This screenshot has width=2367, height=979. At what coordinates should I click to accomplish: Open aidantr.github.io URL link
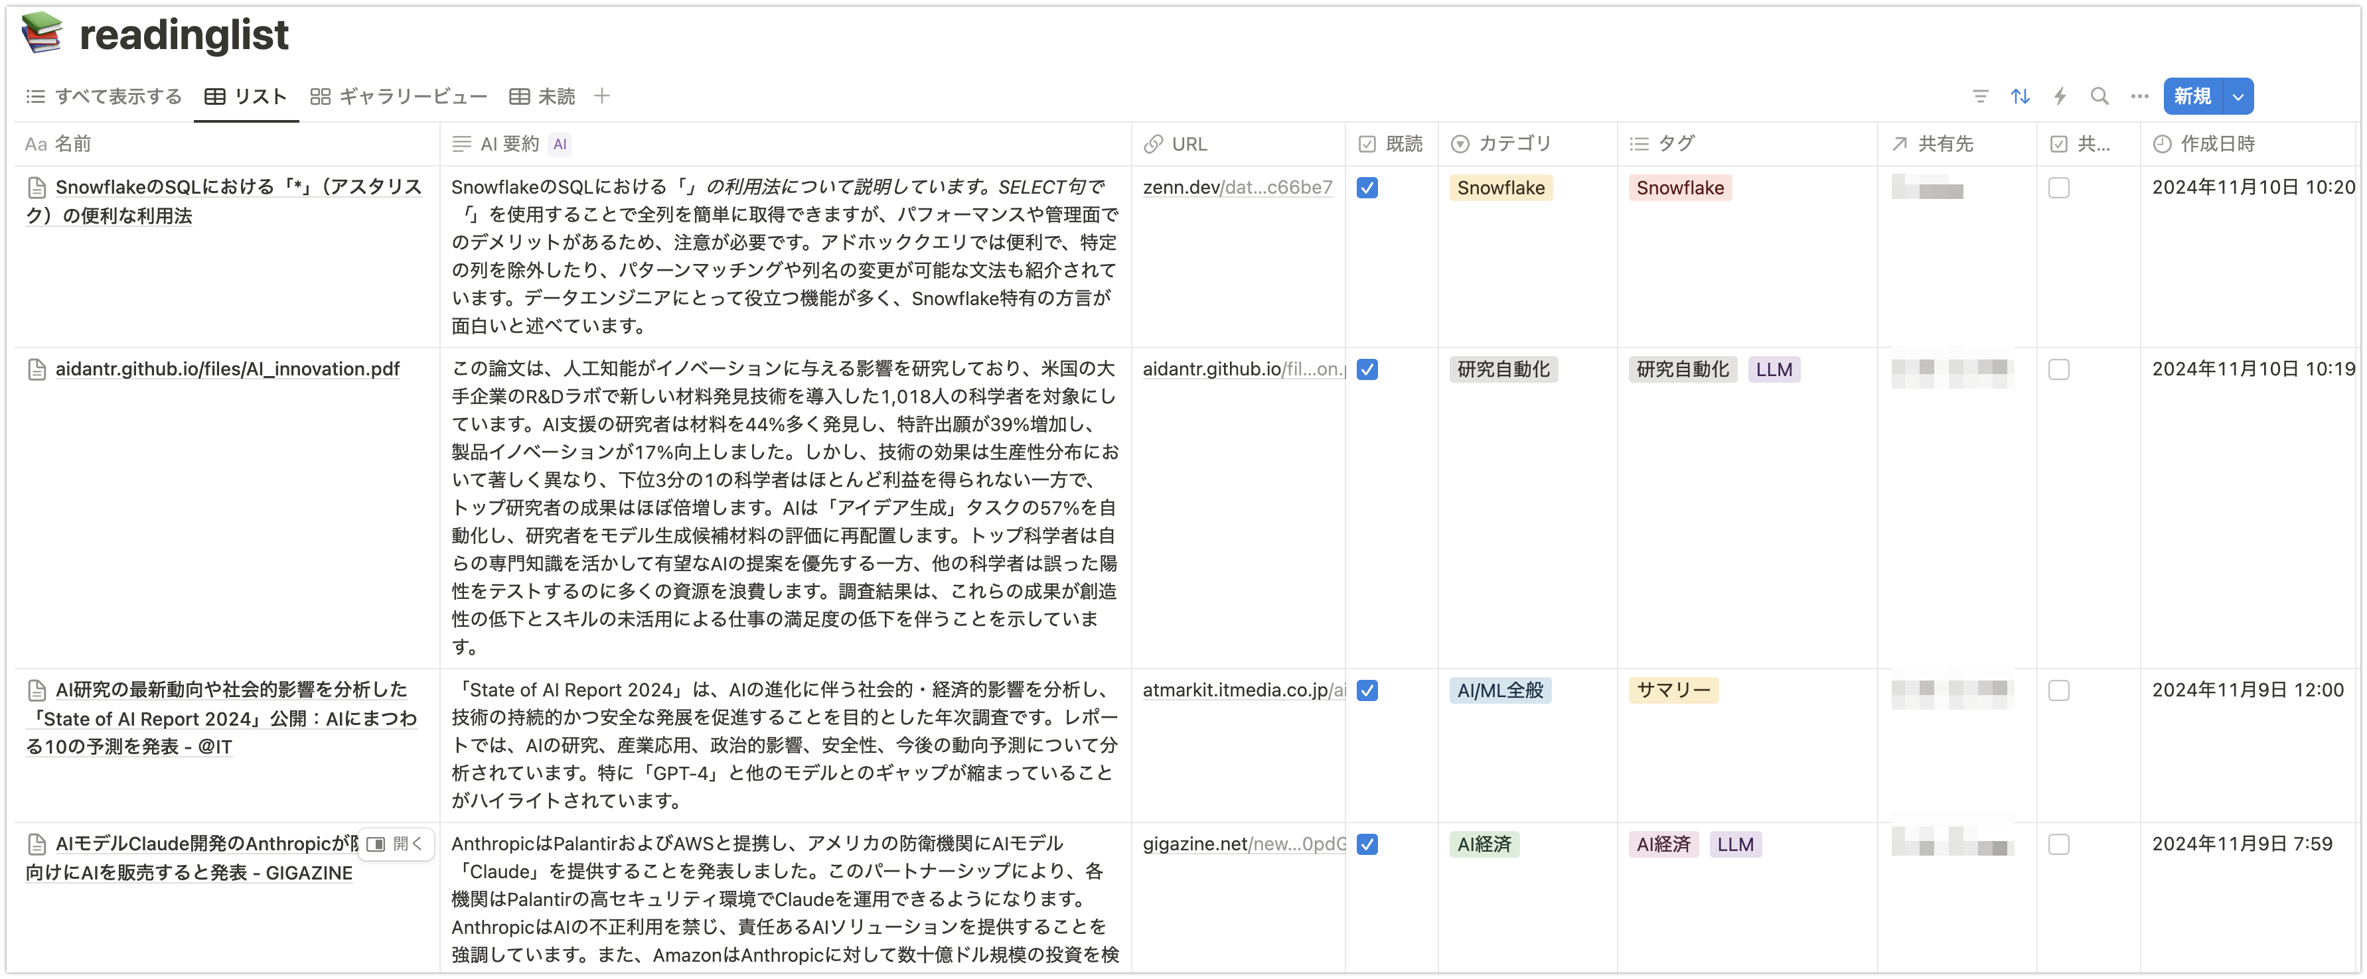1244,369
